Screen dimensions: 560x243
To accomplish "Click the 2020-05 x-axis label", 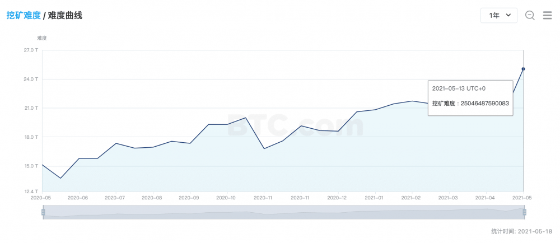I will [41, 198].
